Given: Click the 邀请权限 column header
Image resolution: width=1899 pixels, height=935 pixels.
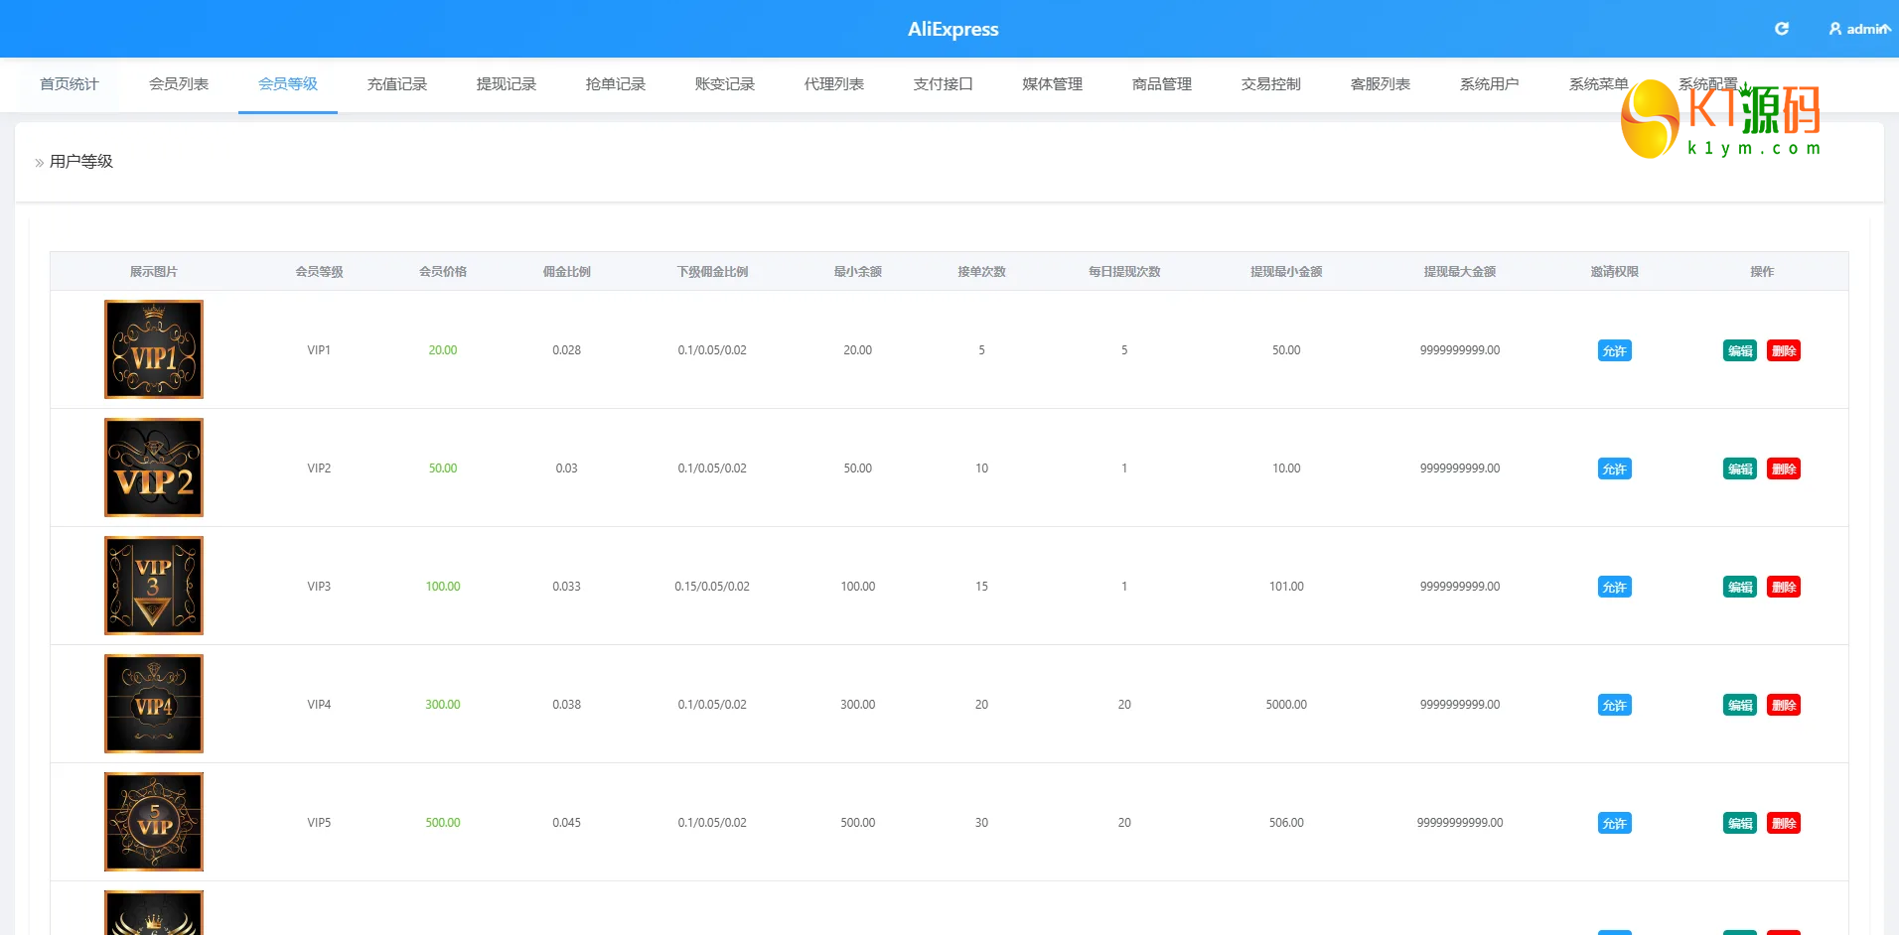Looking at the screenshot, I should [x=1615, y=271].
